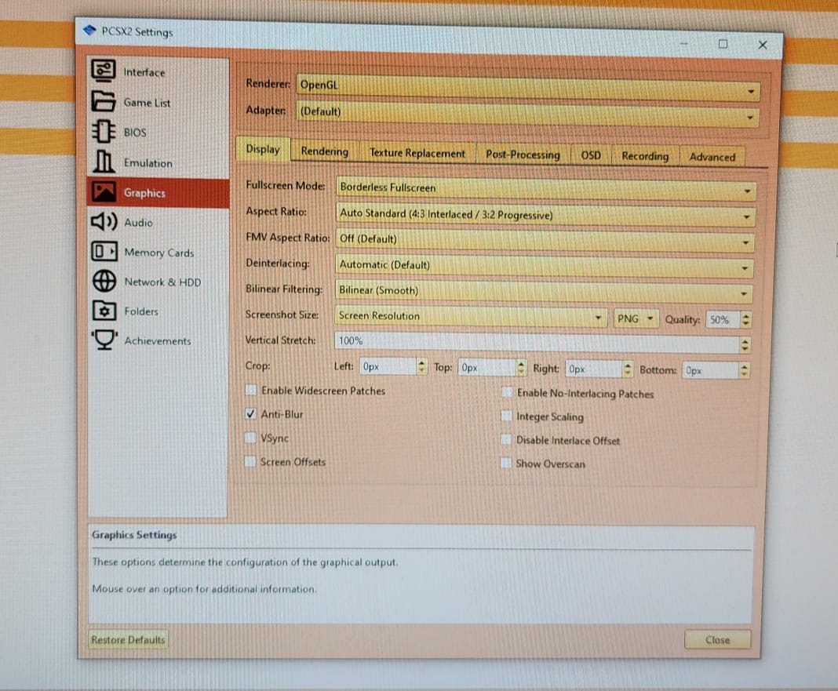Minimize the PCSX2 Settings window

pyautogui.click(x=684, y=43)
